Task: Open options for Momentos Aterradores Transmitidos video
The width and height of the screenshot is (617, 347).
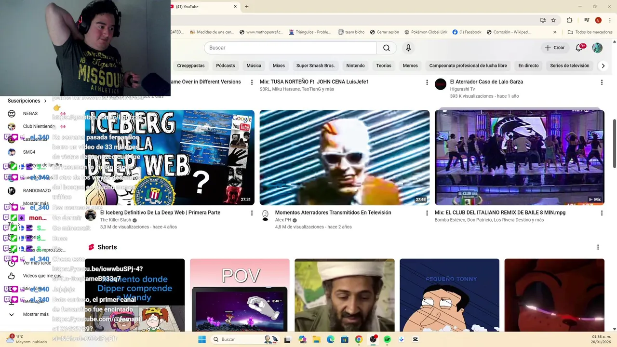Action: click(x=427, y=213)
